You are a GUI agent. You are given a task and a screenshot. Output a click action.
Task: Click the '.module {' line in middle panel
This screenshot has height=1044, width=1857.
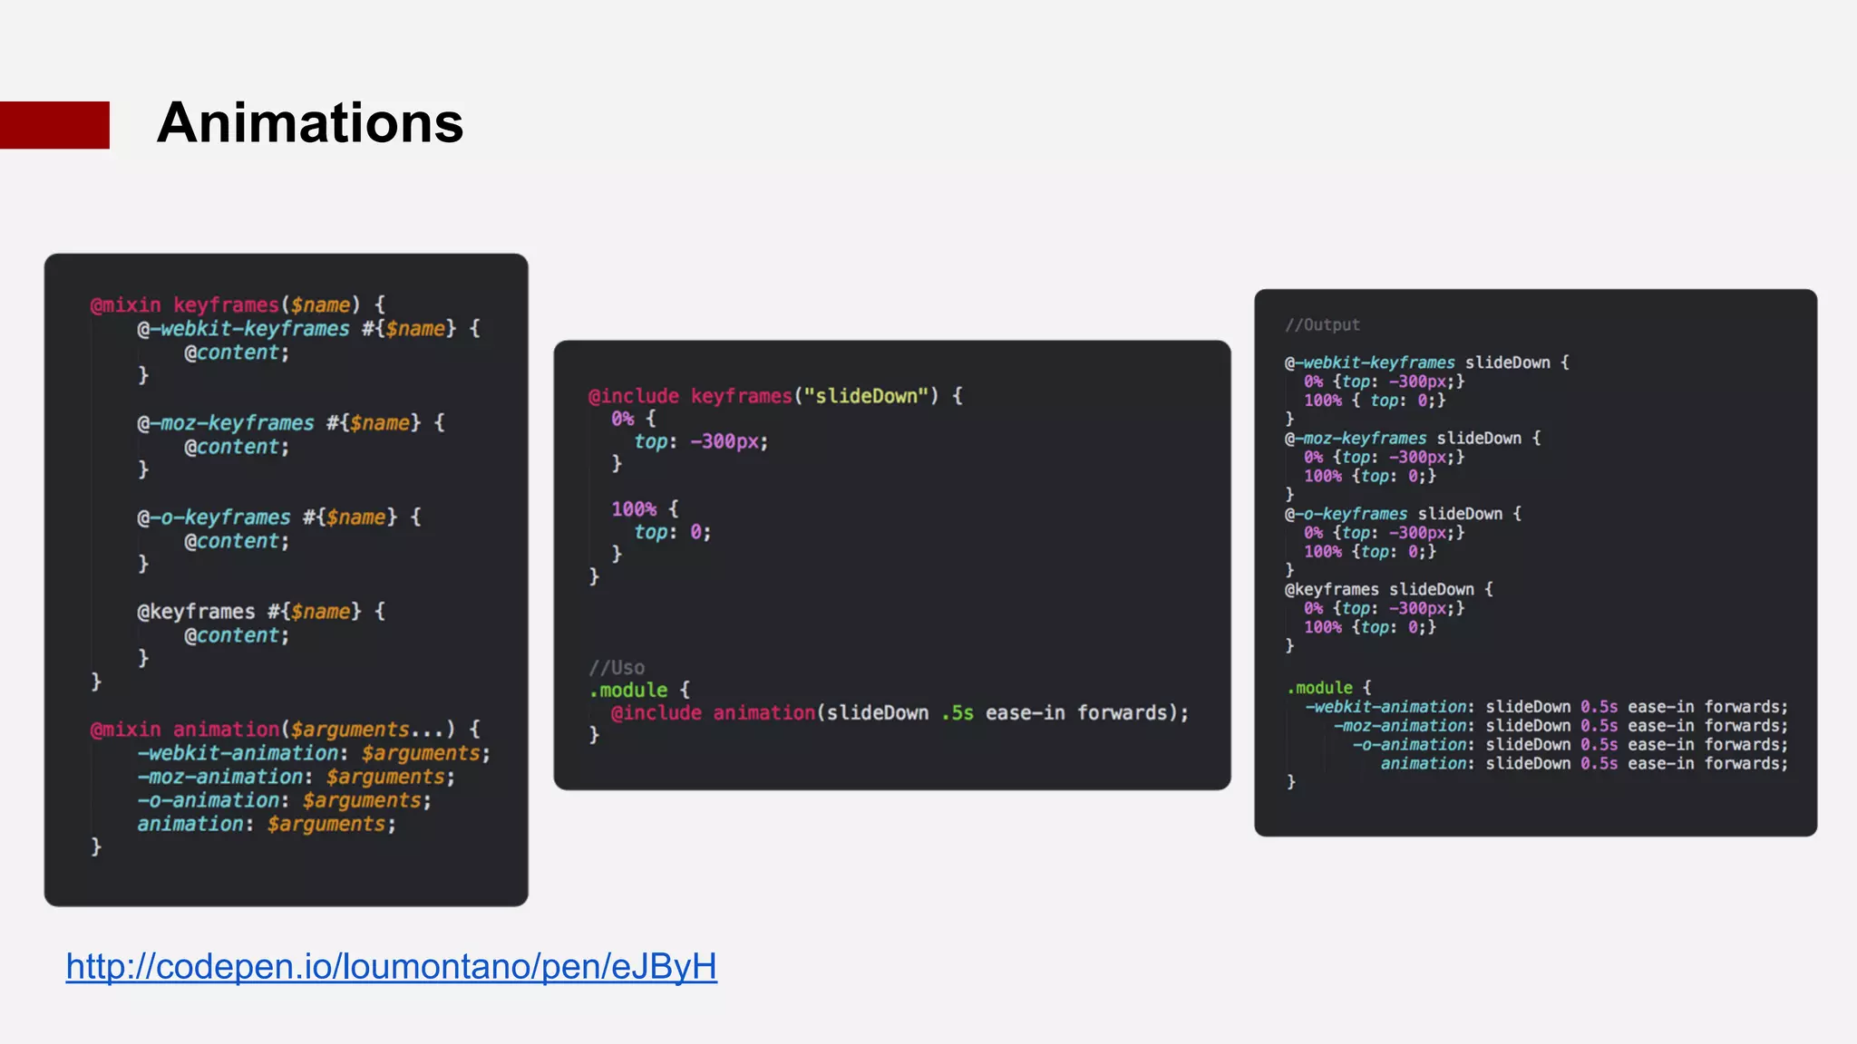click(639, 690)
